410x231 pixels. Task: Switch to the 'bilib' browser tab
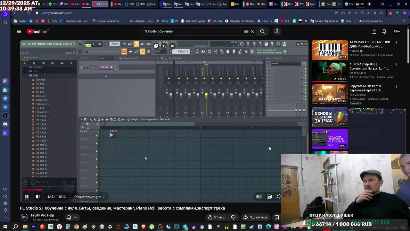(x=152, y=4)
